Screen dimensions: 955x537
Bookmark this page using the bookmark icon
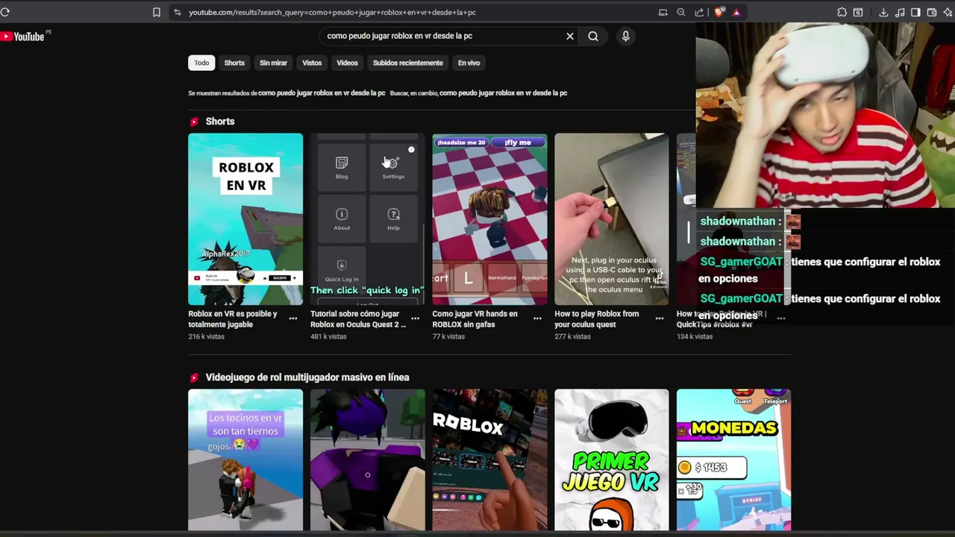coord(157,12)
